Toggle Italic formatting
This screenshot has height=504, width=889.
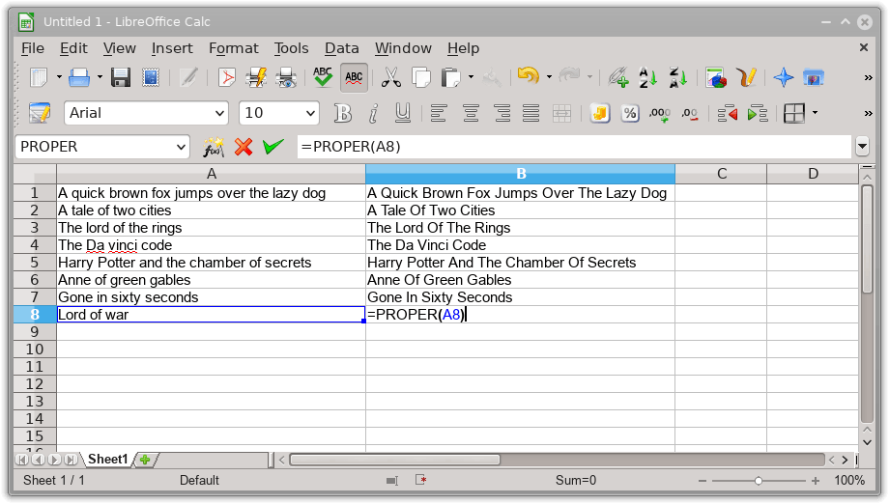click(x=372, y=113)
